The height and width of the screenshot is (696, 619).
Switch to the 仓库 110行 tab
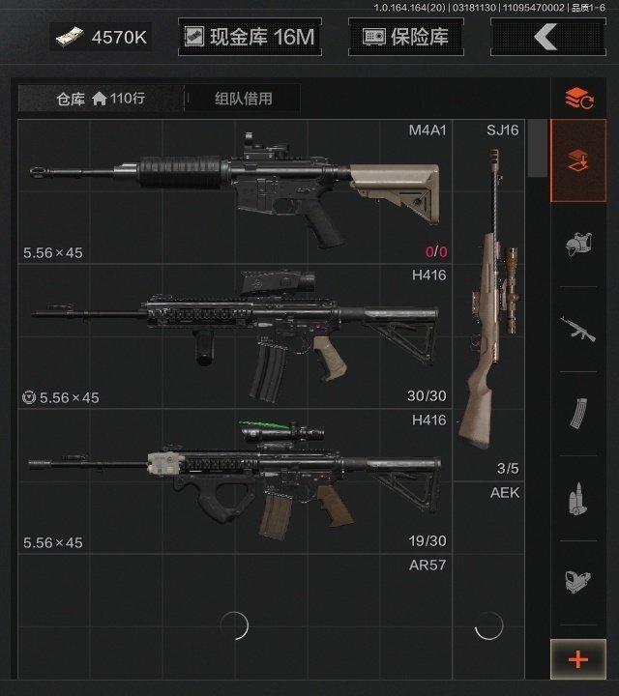(x=101, y=98)
